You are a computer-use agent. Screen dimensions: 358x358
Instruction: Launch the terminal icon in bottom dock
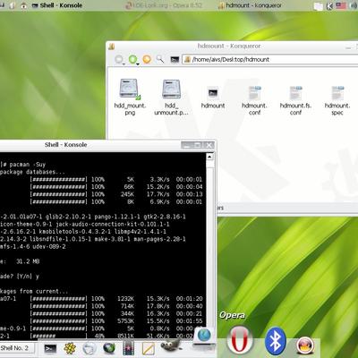(50, 348)
